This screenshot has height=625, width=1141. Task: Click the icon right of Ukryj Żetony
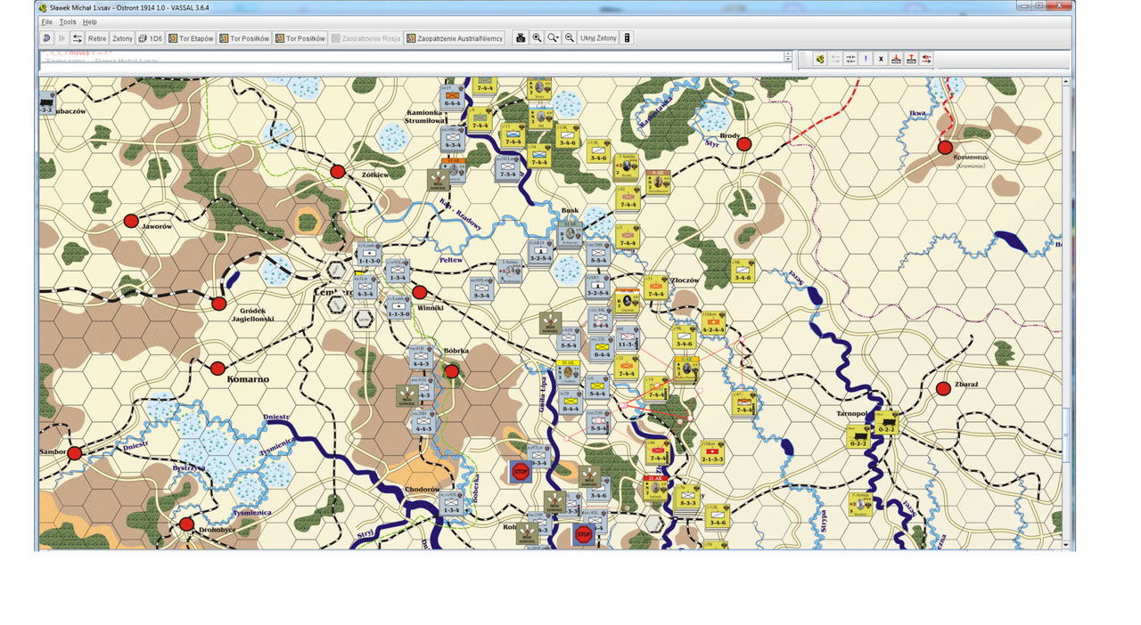point(627,38)
